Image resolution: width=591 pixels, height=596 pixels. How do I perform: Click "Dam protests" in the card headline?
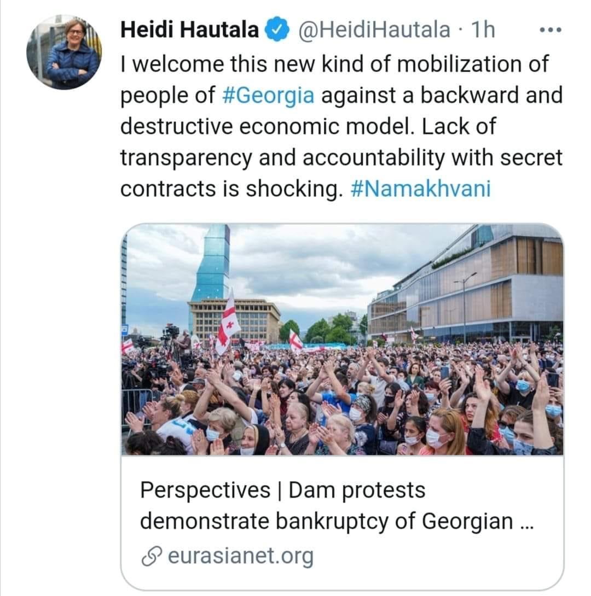click(x=356, y=490)
